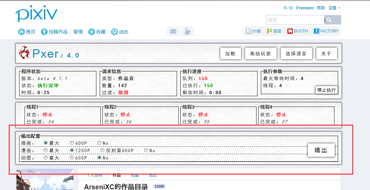Image resolution: width=370 pixels, height=190 pixels.
Task: Click the 停止执行 button
Action: point(326,90)
